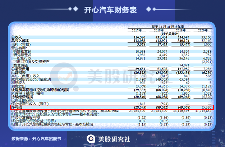This screenshot has height=147, width=225.
Task: Click the value 36,145 in 一般和行政 row
Action: click(x=184, y=58)
